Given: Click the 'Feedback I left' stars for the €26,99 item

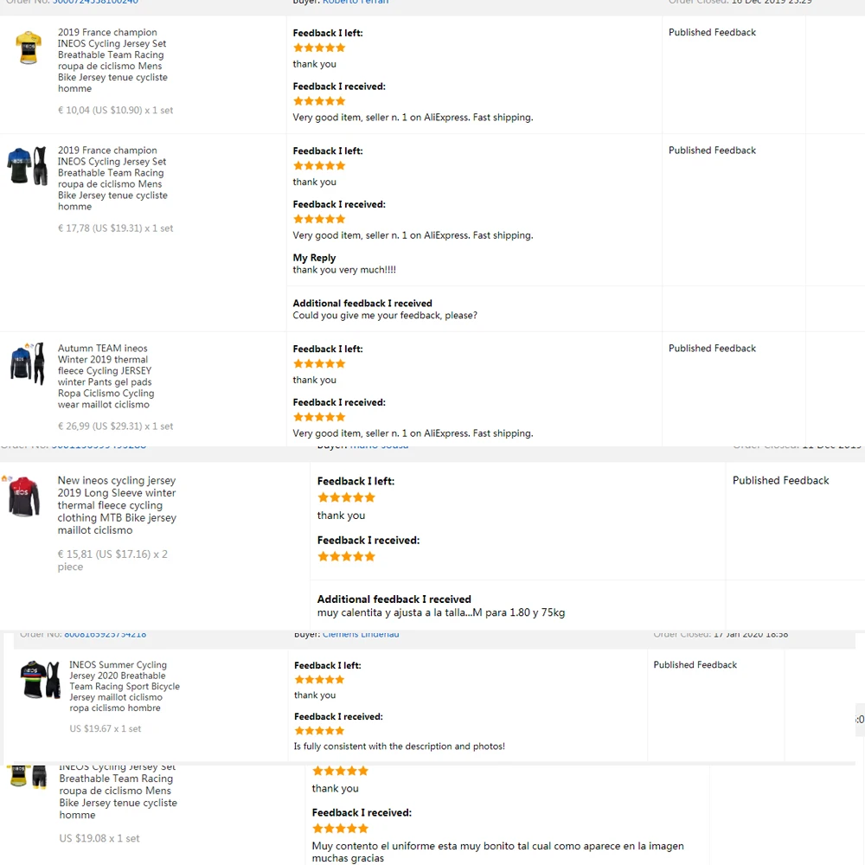Looking at the screenshot, I should tap(319, 364).
